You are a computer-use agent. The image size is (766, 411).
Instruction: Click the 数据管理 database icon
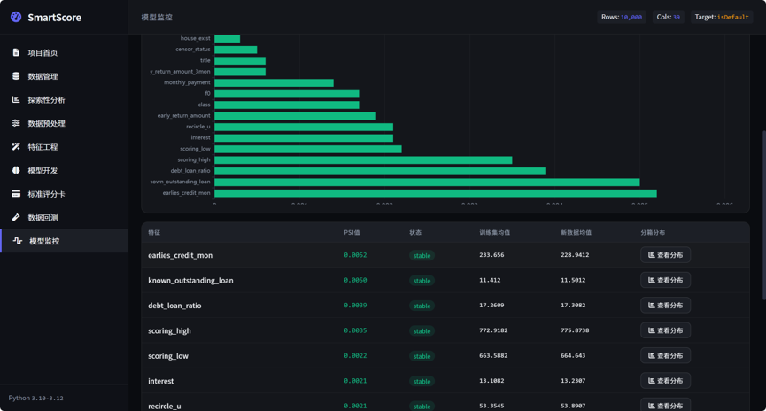pos(16,76)
